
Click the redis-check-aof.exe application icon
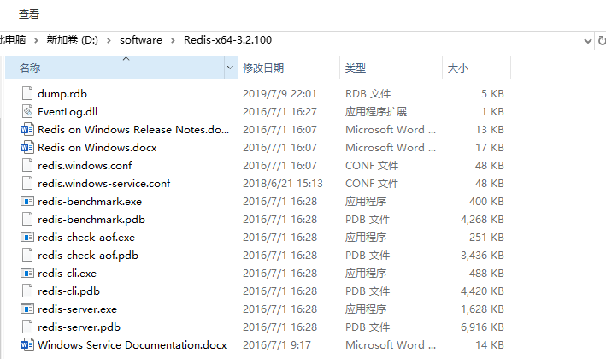(27, 238)
